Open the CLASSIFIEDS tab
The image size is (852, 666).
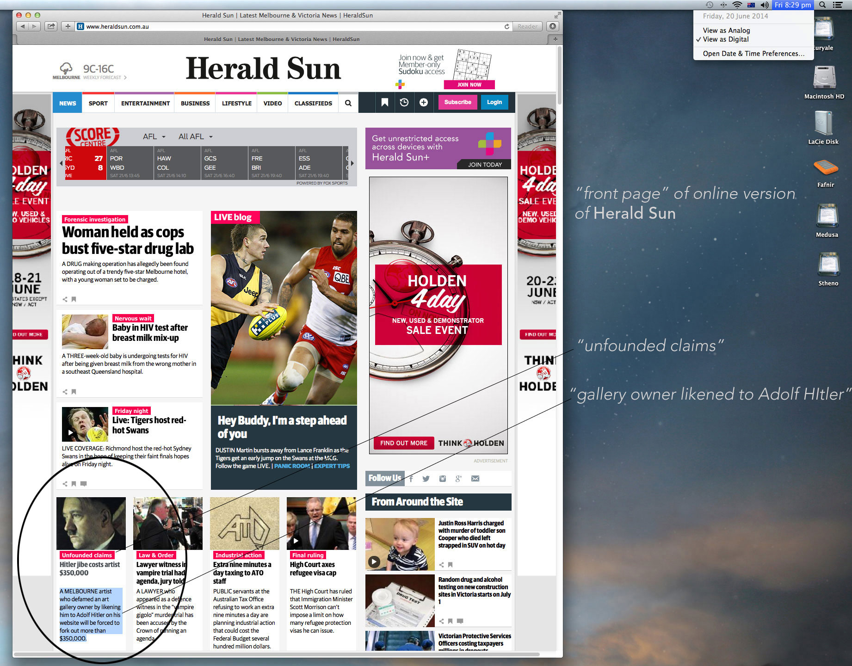click(313, 103)
